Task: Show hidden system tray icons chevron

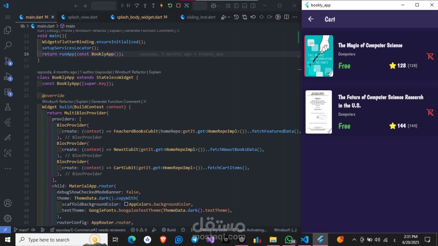Action: click(x=354, y=240)
